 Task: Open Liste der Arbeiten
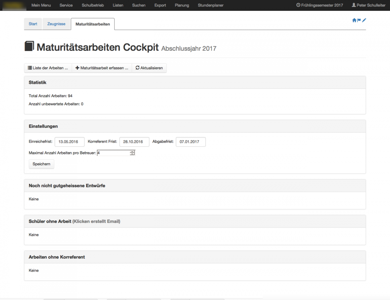pos(48,68)
